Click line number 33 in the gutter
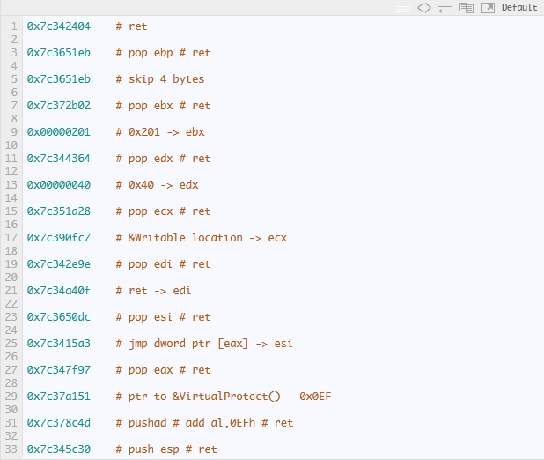This screenshot has height=460, width=544. (11, 449)
